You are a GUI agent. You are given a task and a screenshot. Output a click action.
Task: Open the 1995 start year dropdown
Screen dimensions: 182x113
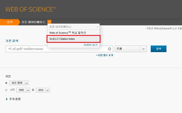click(x=23, y=90)
